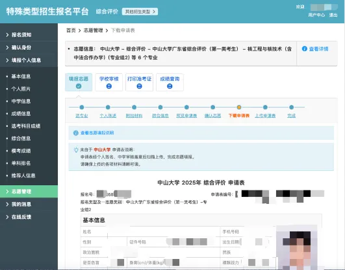Click the step dot above 上传申请表
This screenshot has height=270, width=345.
point(265,107)
